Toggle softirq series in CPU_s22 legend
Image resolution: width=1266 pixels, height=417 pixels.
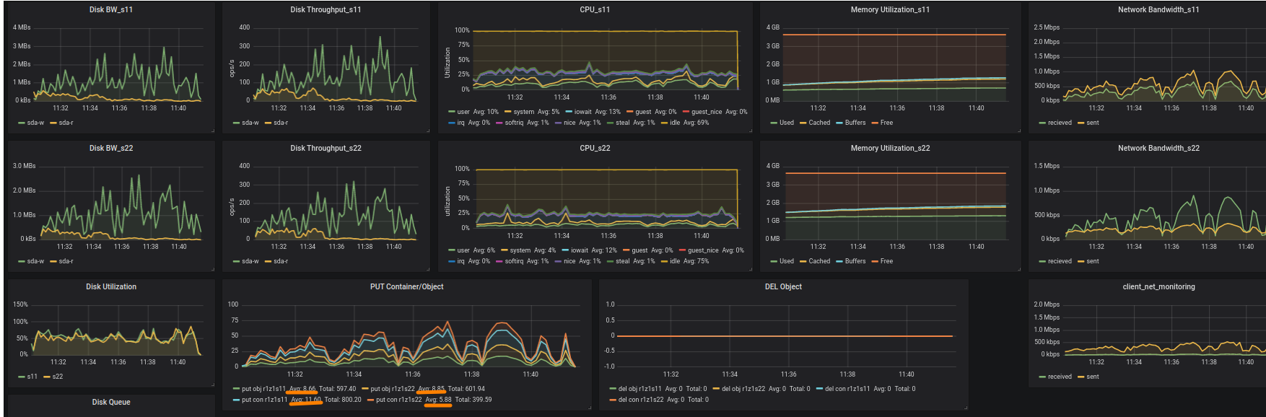[514, 261]
